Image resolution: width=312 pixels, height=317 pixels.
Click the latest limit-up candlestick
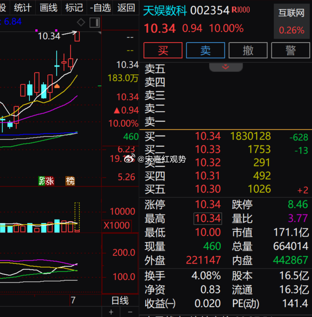(x=77, y=36)
